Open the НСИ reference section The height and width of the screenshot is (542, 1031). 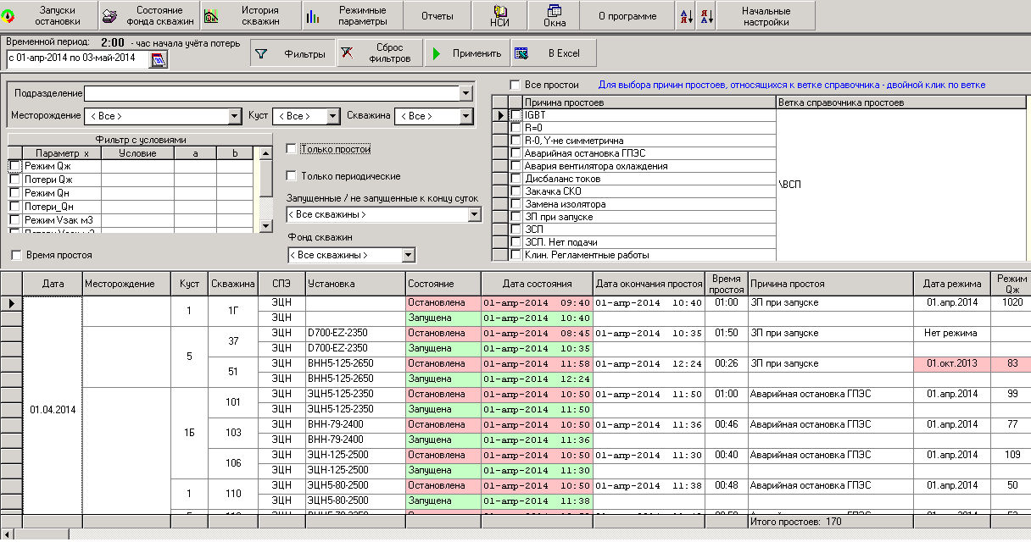499,15
